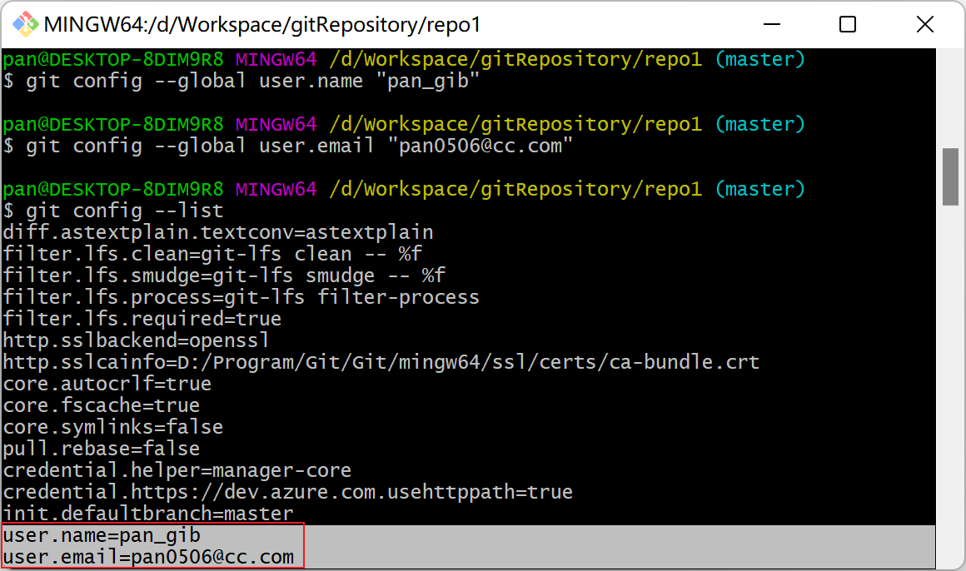This screenshot has width=966, height=571.
Task: Close the MINGW64 terminal window
Action: (924, 24)
